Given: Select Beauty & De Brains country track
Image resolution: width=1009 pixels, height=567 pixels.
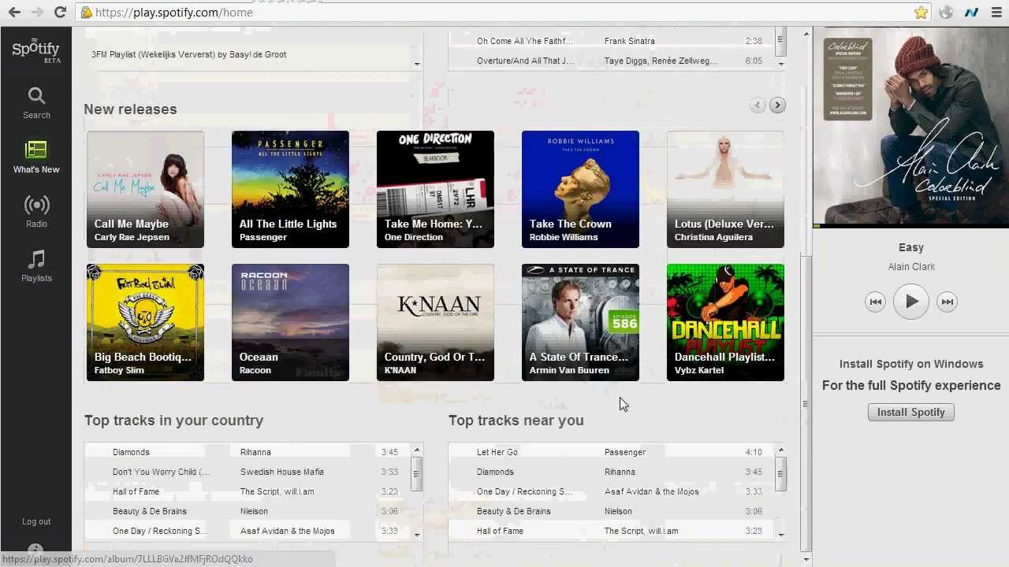Looking at the screenshot, I should pos(150,511).
